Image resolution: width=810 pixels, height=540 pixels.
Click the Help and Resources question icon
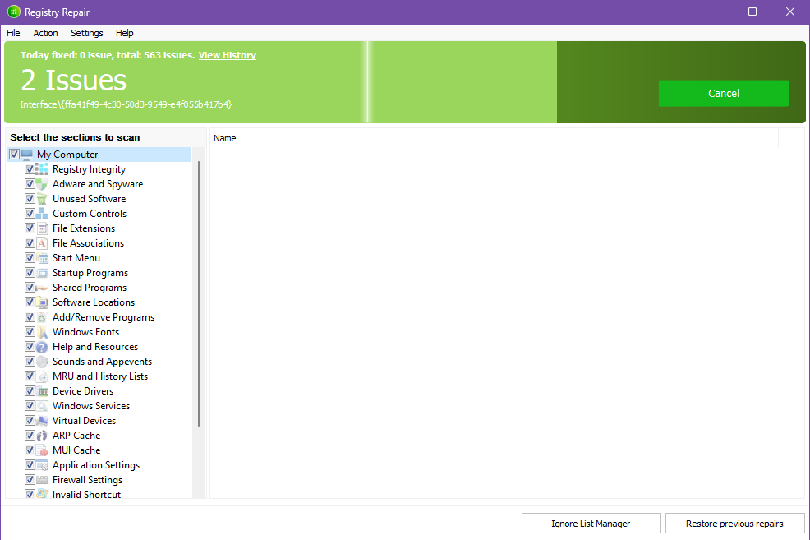43,347
